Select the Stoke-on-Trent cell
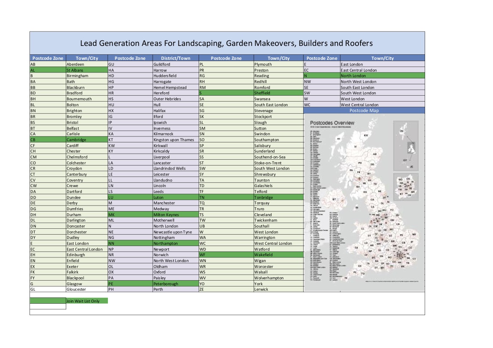The width and height of the screenshot is (493, 348). [x=279, y=163]
